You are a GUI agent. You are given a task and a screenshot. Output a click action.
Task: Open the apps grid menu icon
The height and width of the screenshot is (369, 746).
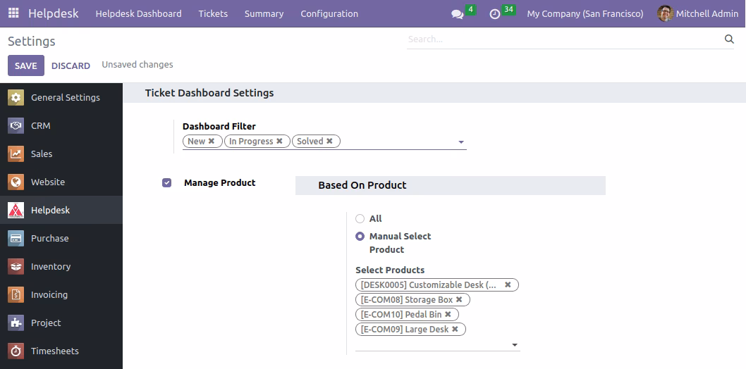click(13, 13)
